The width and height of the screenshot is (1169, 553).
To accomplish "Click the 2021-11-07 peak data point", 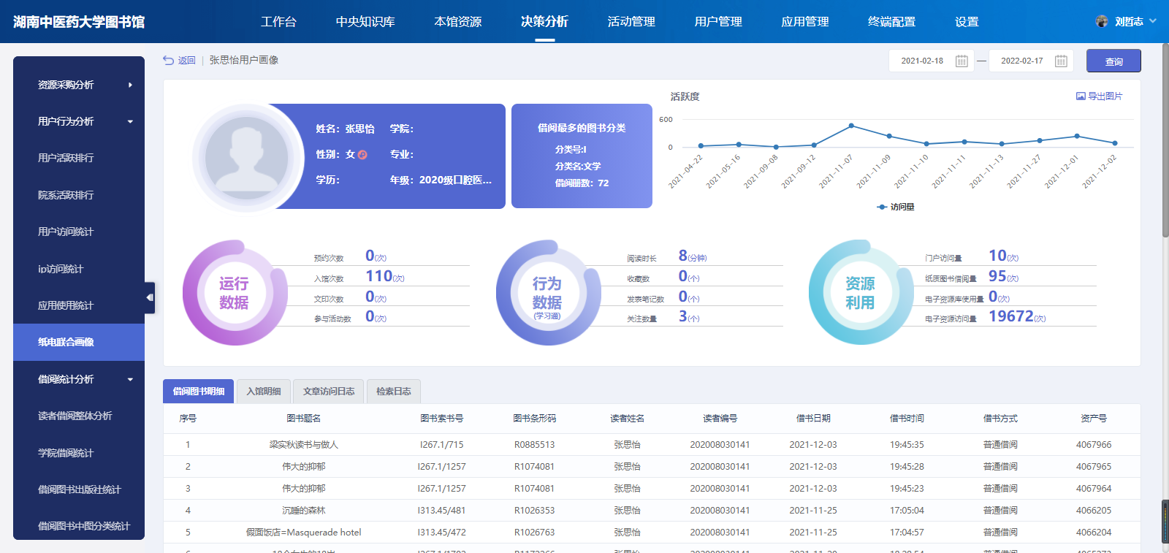I will [x=851, y=126].
